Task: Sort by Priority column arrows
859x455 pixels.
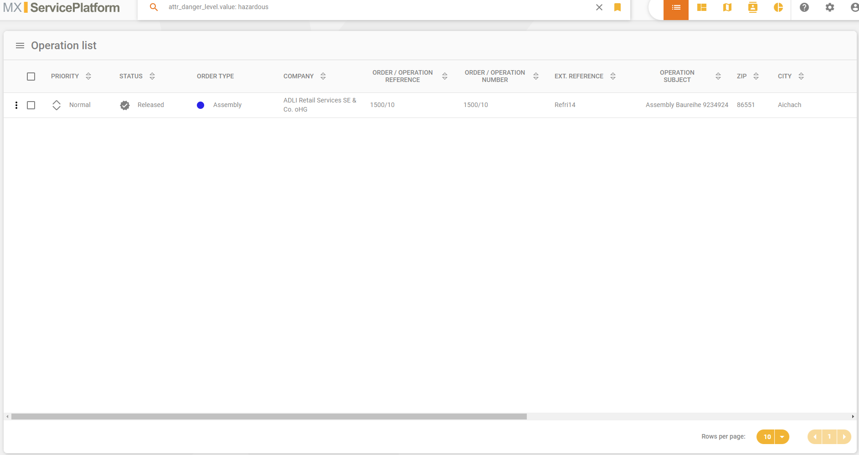Action: point(88,76)
